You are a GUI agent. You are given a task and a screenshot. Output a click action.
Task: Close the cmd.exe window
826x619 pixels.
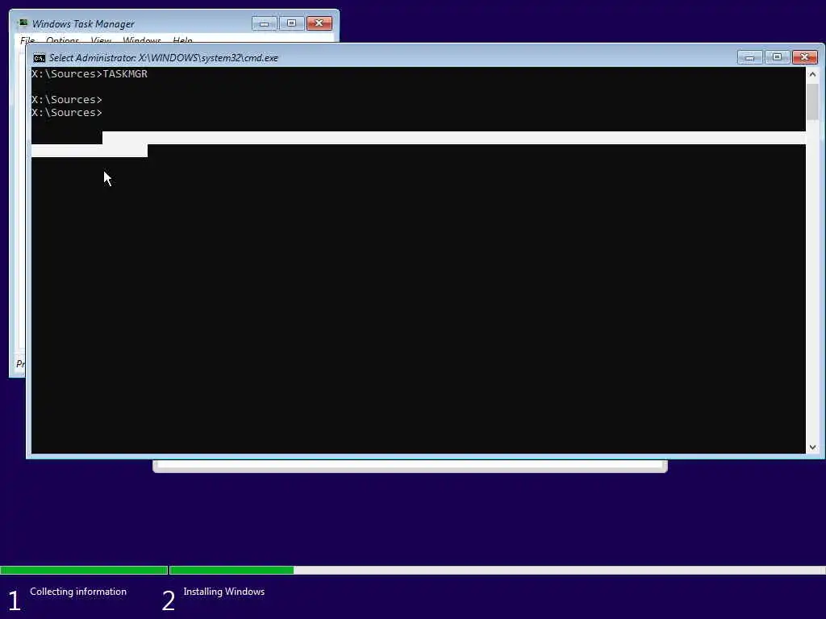[804, 57]
